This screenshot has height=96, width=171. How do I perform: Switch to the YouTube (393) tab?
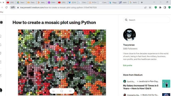[62, 2]
